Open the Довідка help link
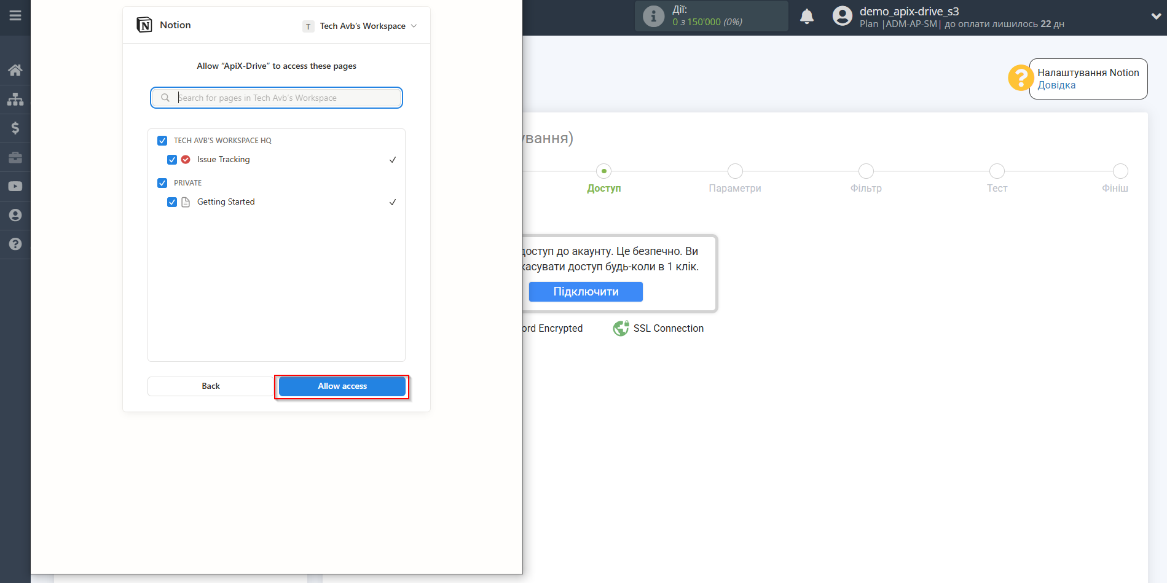 (x=1056, y=85)
